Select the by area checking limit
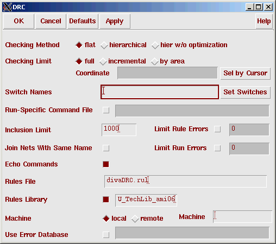276x244 pixels. (x=155, y=61)
